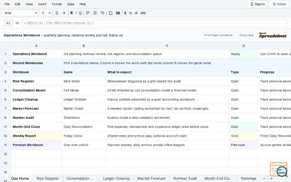Viewport: 291px width, 182px height.
Task: Click the .0 decimal format button
Action: (136, 13)
